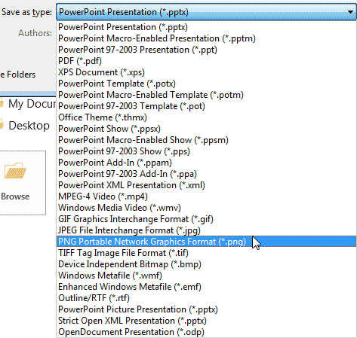Image resolution: width=357 pixels, height=338 pixels.
Task: Select Strict Open XML Presentation (*.pptx)
Action: [206, 321]
